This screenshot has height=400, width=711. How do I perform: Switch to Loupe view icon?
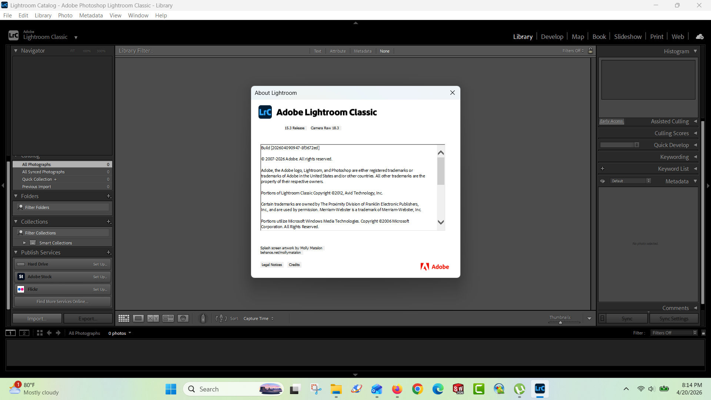(138, 319)
